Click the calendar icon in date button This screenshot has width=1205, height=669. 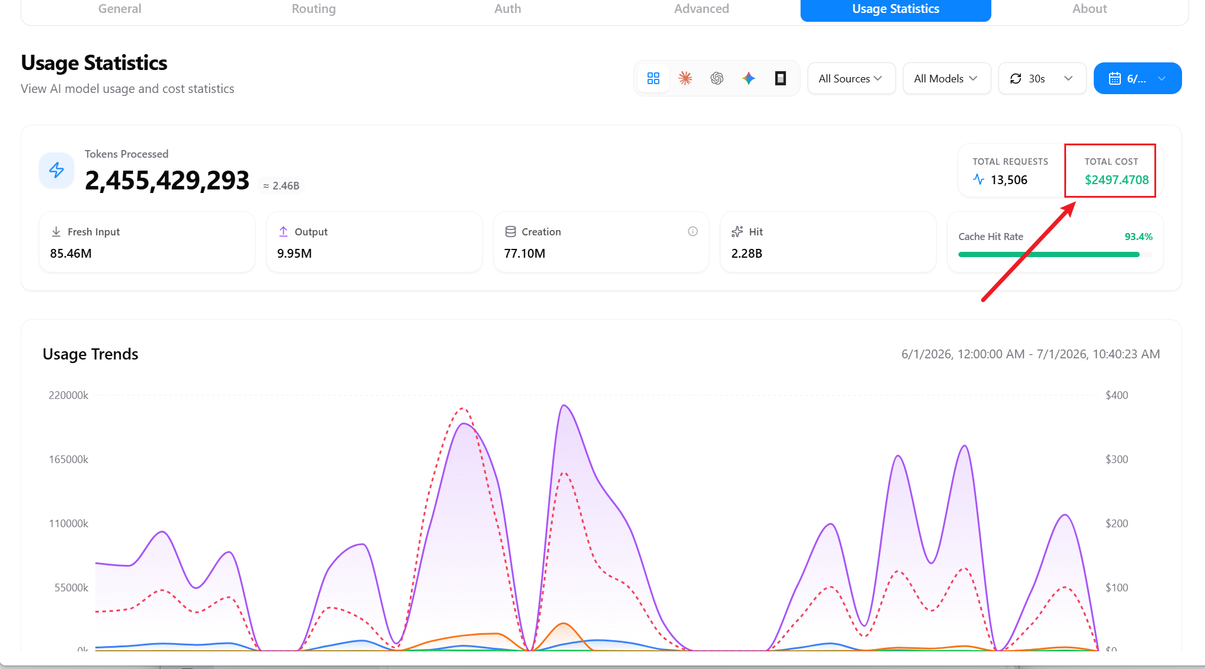[1115, 78]
